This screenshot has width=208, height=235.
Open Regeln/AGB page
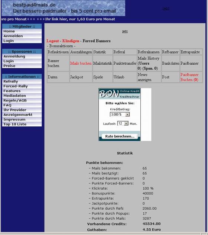pos(22,100)
